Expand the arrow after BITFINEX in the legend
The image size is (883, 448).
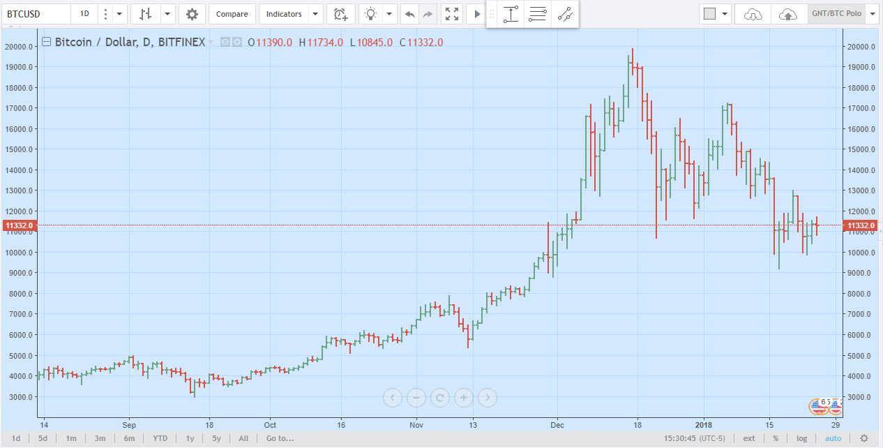pos(211,42)
